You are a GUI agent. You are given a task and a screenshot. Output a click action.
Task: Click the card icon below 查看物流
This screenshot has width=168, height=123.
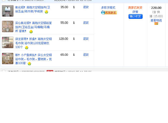coord(156,24)
